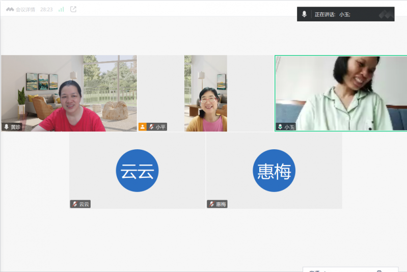The height and width of the screenshot is (272, 407).
Task: Click the 惠梅 blue avatar circle
Action: 274,171
